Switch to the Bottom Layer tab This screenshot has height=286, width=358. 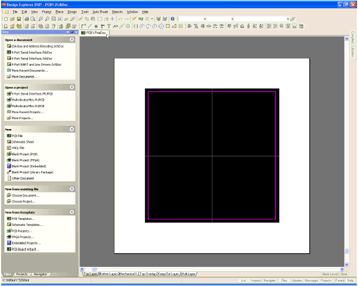pos(109,273)
